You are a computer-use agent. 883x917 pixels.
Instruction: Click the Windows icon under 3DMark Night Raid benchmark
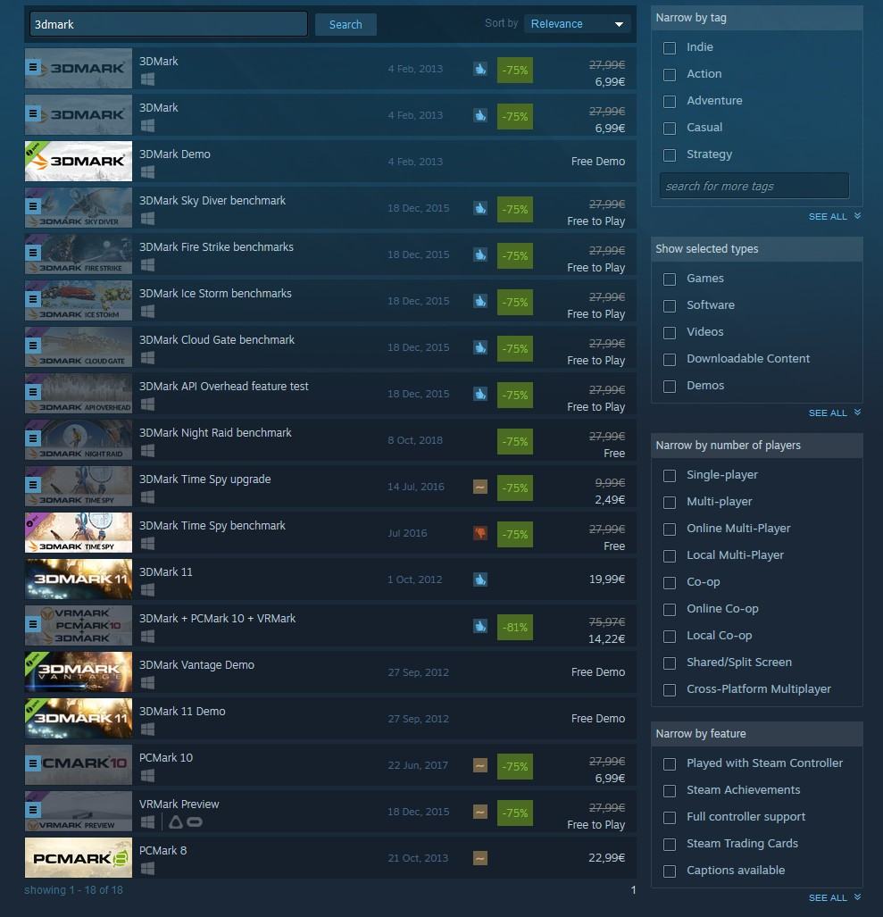coord(148,450)
